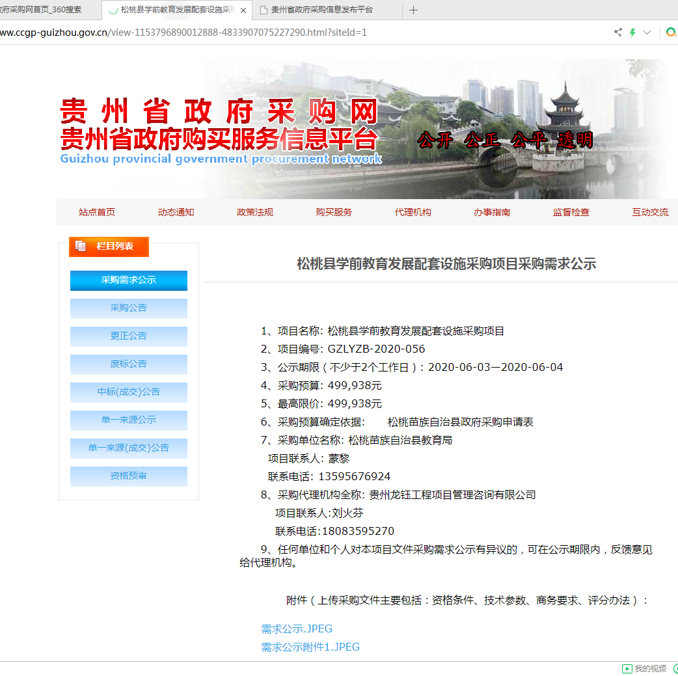Click the Guizhou provincial government procurement network subtitle

221,159
